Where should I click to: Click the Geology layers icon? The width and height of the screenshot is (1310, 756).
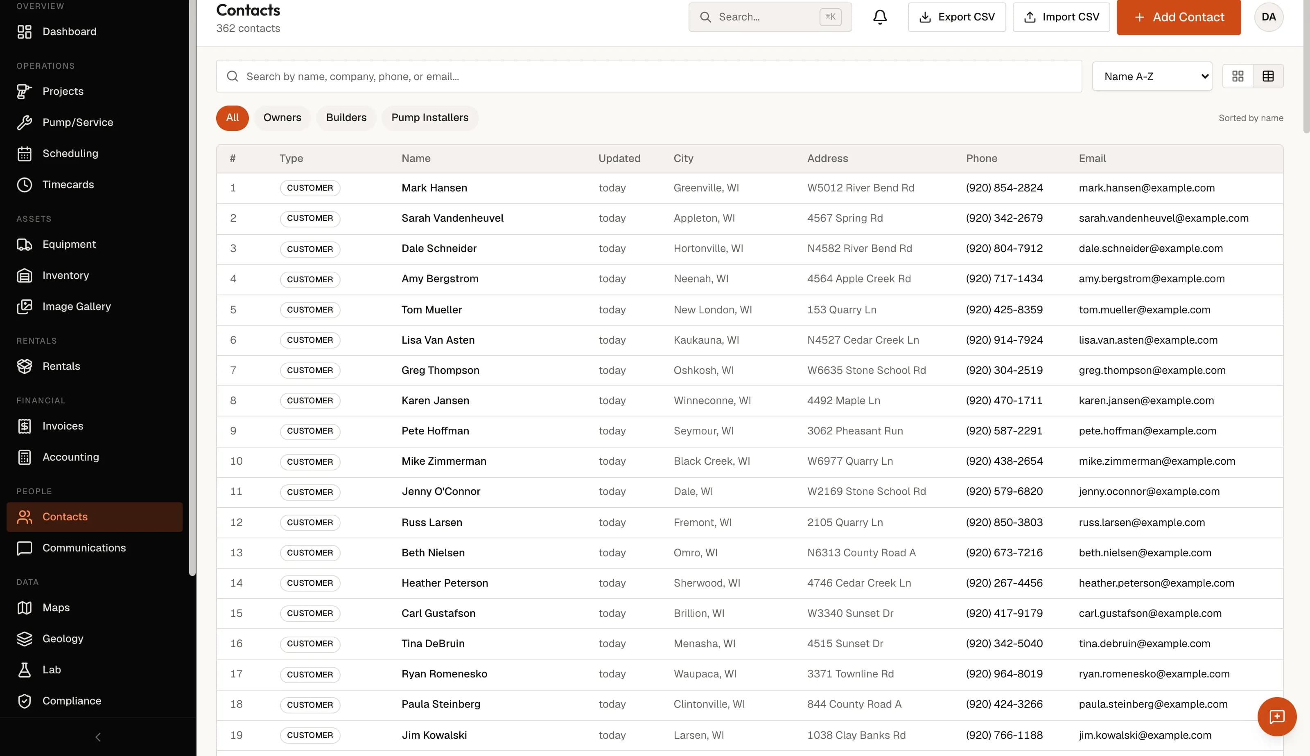tap(25, 639)
